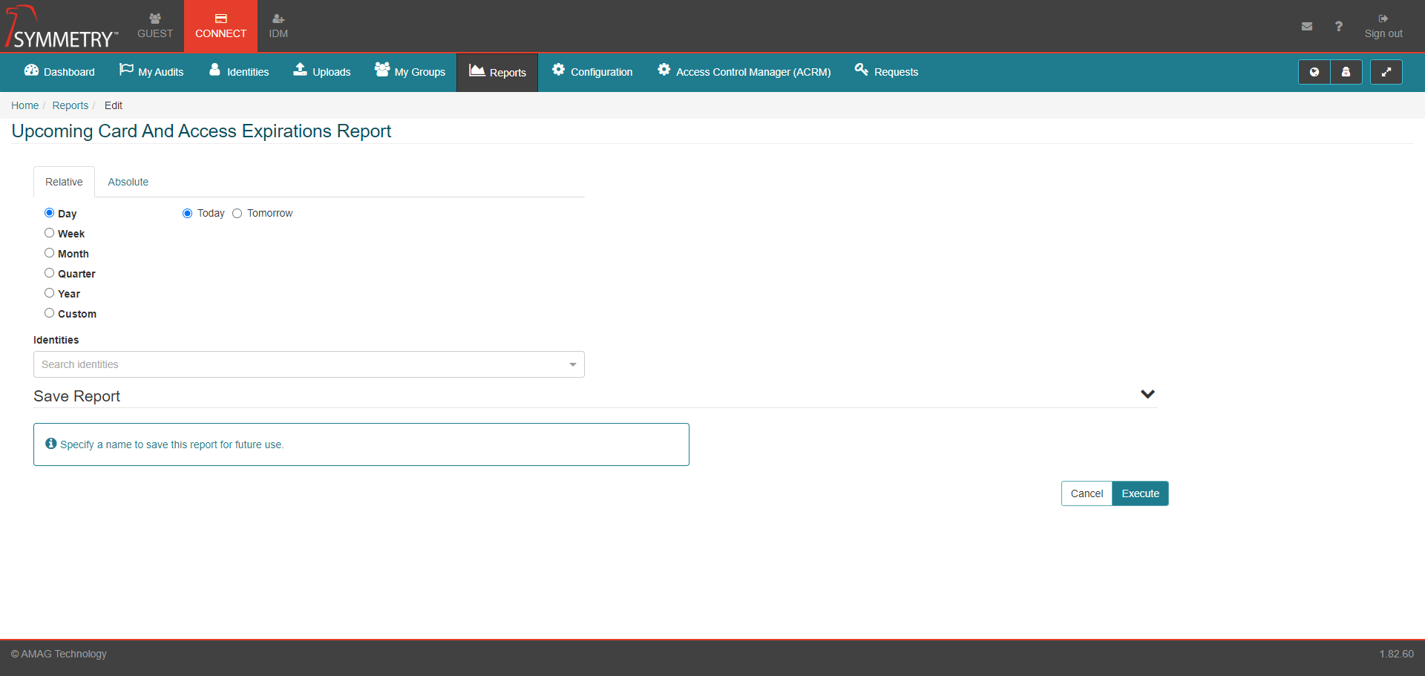
Task: Open the Configuration menu
Action: [592, 72]
